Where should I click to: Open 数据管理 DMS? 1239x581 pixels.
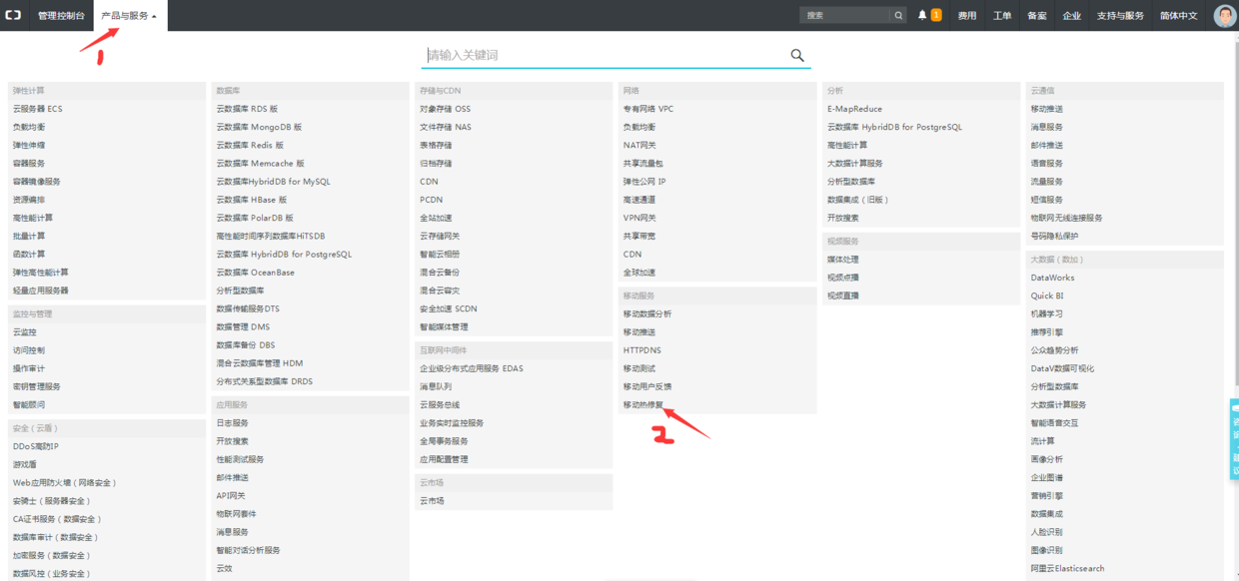pyautogui.click(x=243, y=327)
